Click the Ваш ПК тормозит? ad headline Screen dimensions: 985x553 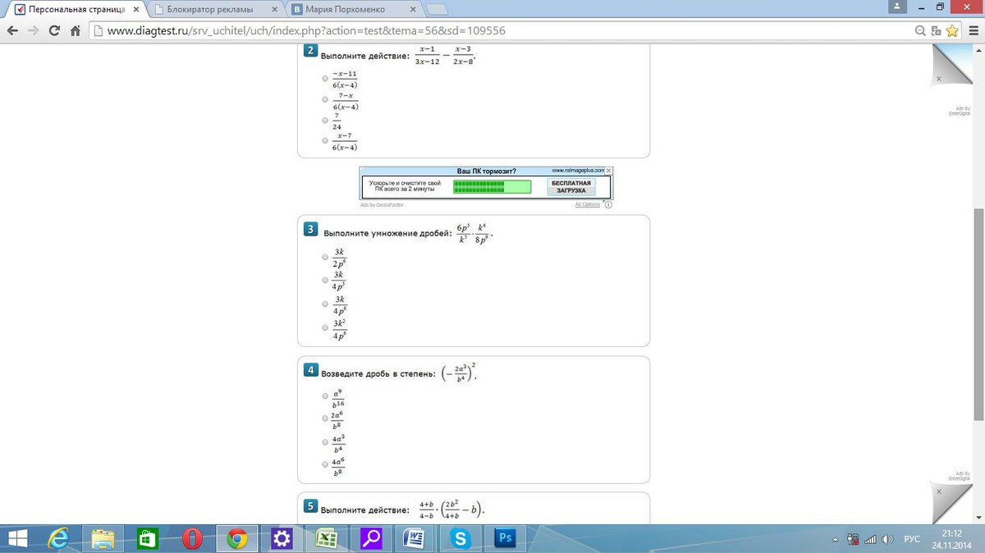tap(486, 171)
